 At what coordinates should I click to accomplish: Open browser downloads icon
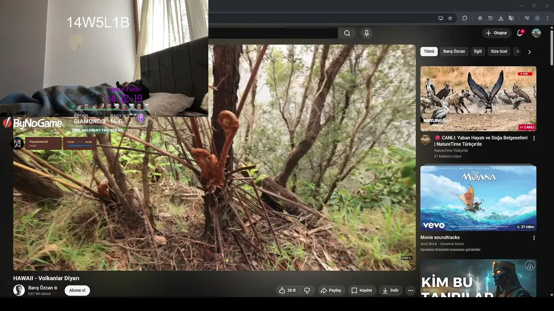pyautogui.click(x=501, y=18)
